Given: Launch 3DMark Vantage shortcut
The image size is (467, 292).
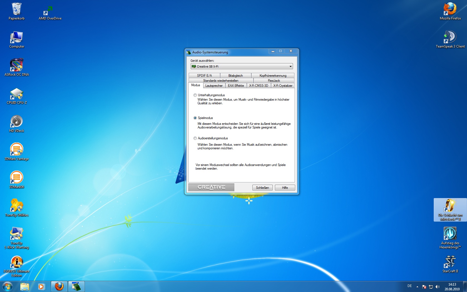Looking at the screenshot, I should 16,152.
